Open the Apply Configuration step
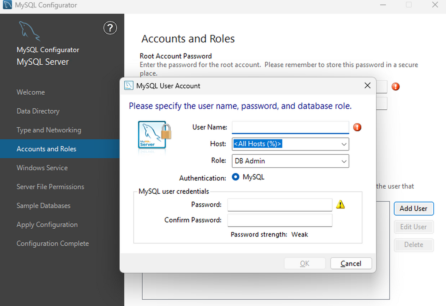This screenshot has height=306, width=446. pos(47,225)
